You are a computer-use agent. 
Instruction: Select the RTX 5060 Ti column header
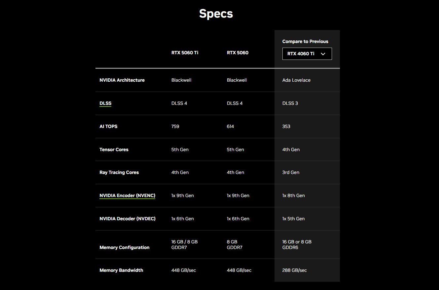tap(185, 53)
